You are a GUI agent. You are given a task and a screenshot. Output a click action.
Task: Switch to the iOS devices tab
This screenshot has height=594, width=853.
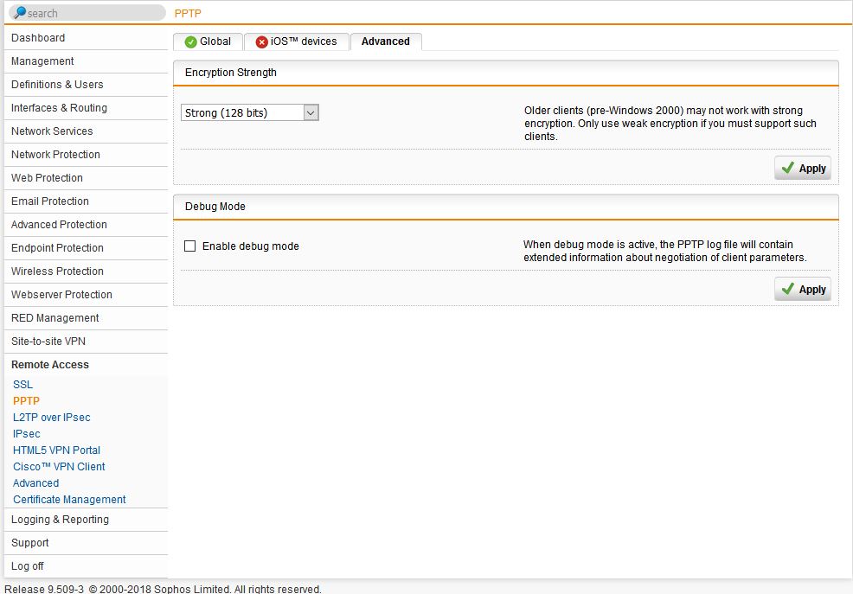(297, 42)
